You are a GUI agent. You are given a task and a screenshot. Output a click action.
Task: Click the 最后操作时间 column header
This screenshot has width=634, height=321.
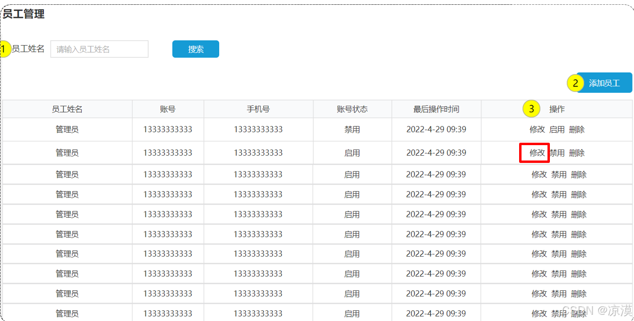tap(436, 109)
